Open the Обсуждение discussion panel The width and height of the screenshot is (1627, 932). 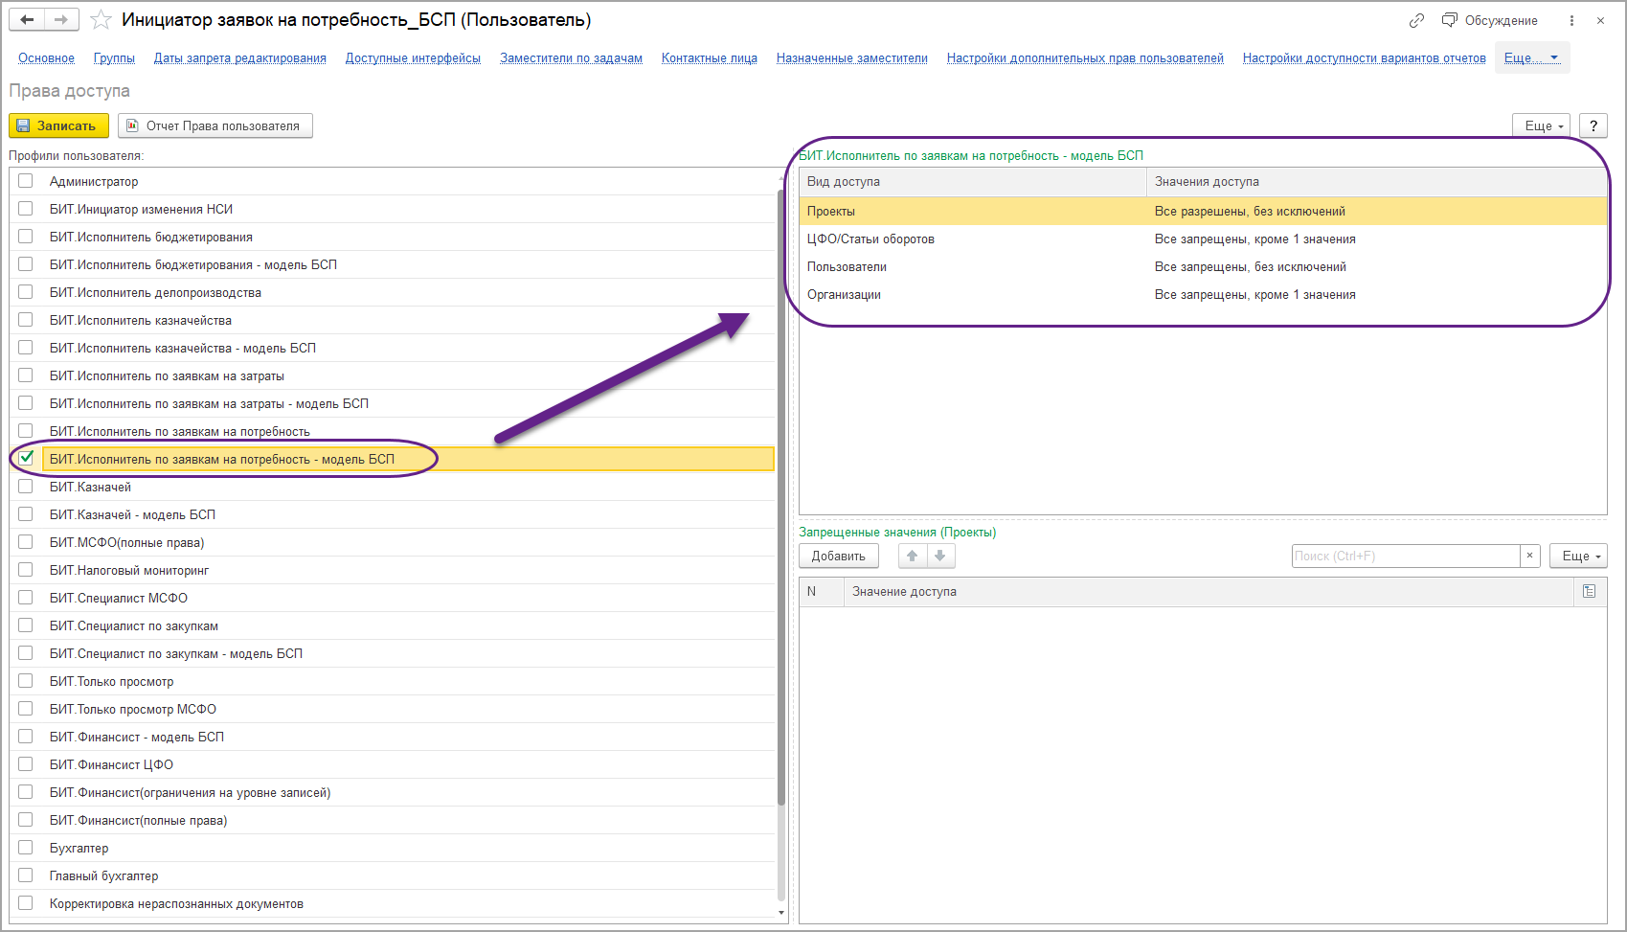point(1490,20)
